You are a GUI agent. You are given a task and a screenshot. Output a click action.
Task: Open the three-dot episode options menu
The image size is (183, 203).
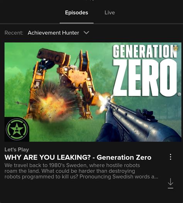pos(171,157)
